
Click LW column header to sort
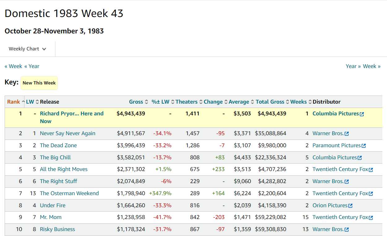30,102
